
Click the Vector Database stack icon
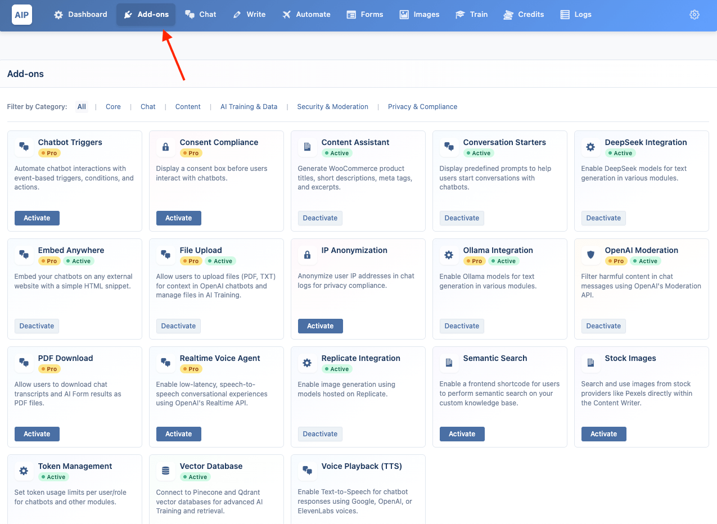click(165, 471)
